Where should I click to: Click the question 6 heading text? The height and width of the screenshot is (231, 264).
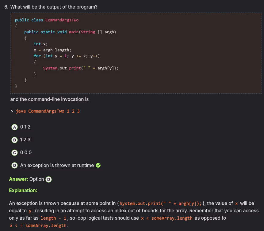51,7
